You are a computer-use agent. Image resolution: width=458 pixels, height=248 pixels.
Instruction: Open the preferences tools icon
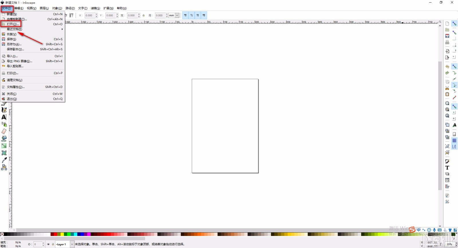pyautogui.click(x=447, y=202)
